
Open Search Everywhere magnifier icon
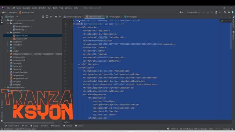[225, 12]
